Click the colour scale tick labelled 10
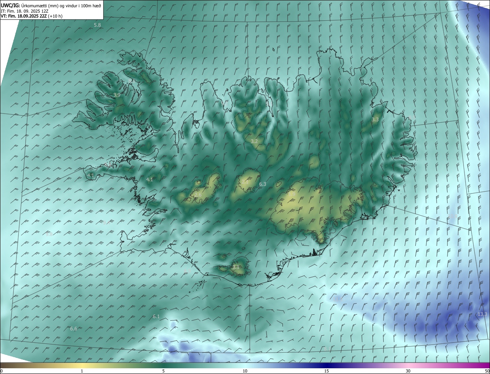 tap(245, 371)
